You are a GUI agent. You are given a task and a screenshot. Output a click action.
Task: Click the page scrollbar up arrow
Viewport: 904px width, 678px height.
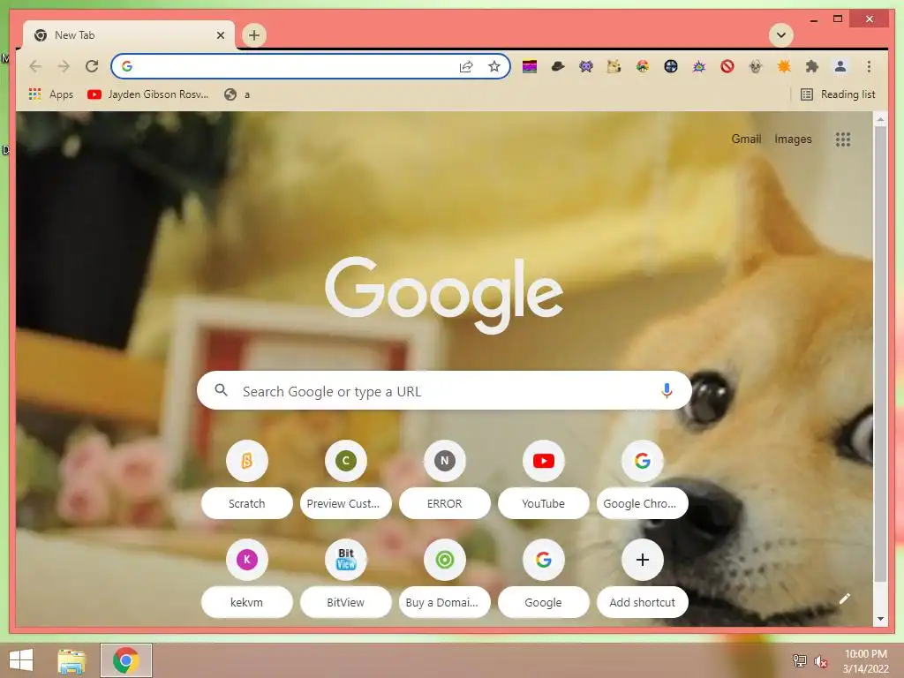coord(880,119)
